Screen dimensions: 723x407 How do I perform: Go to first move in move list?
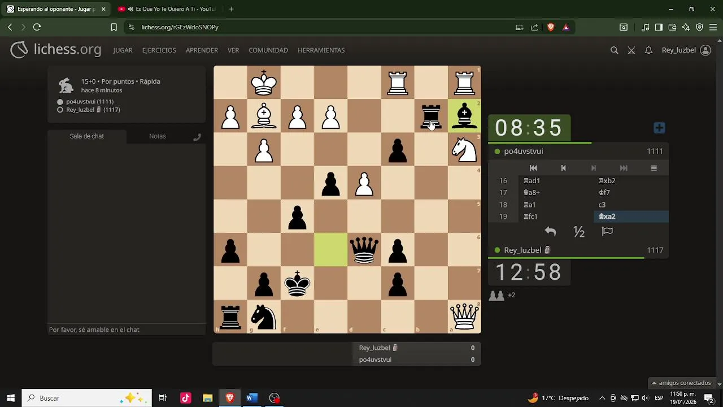pyautogui.click(x=533, y=168)
